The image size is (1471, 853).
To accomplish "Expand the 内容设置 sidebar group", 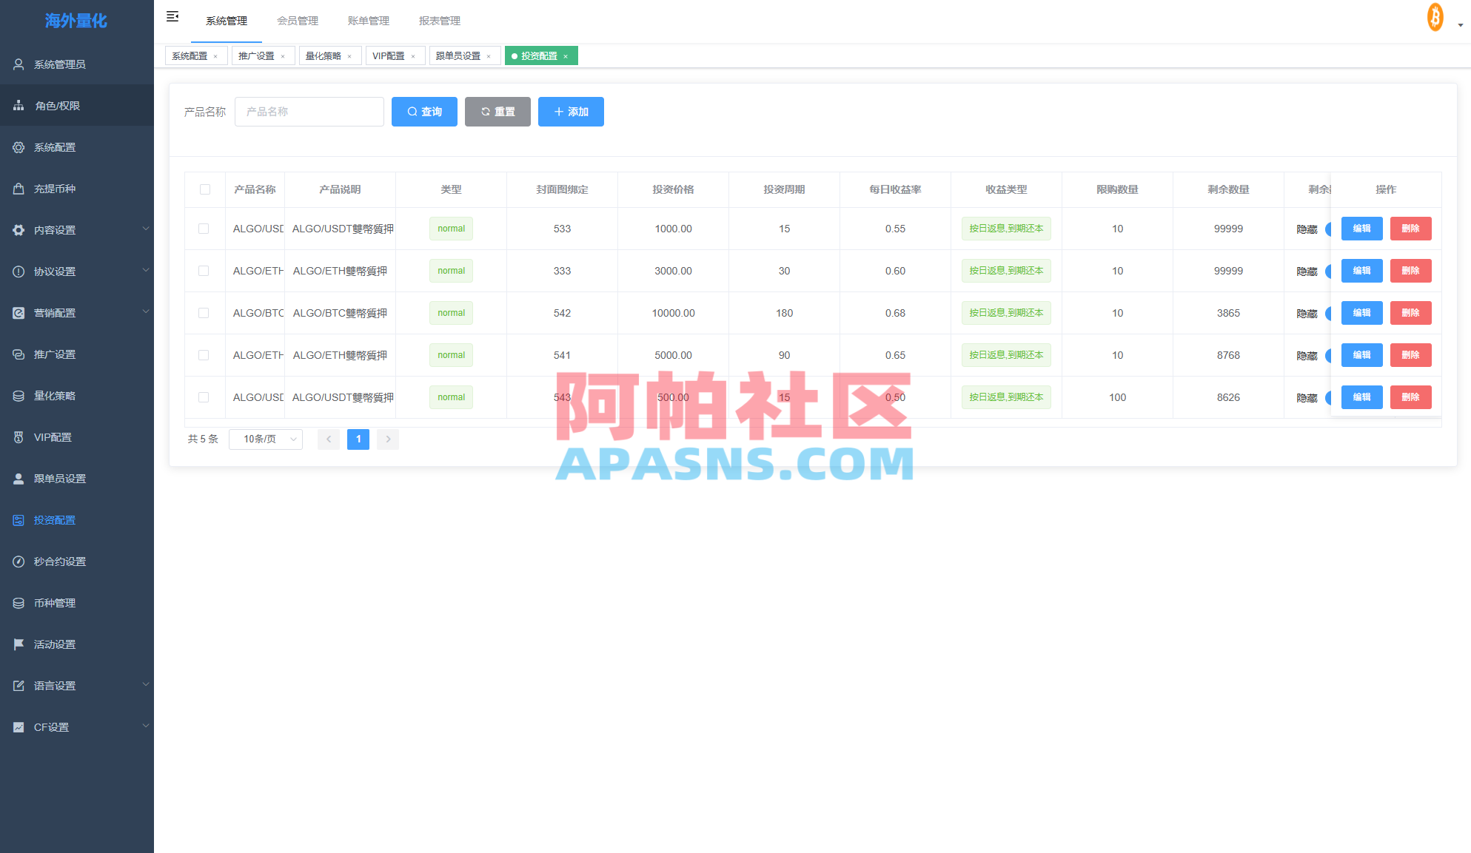I will pyautogui.click(x=53, y=229).
